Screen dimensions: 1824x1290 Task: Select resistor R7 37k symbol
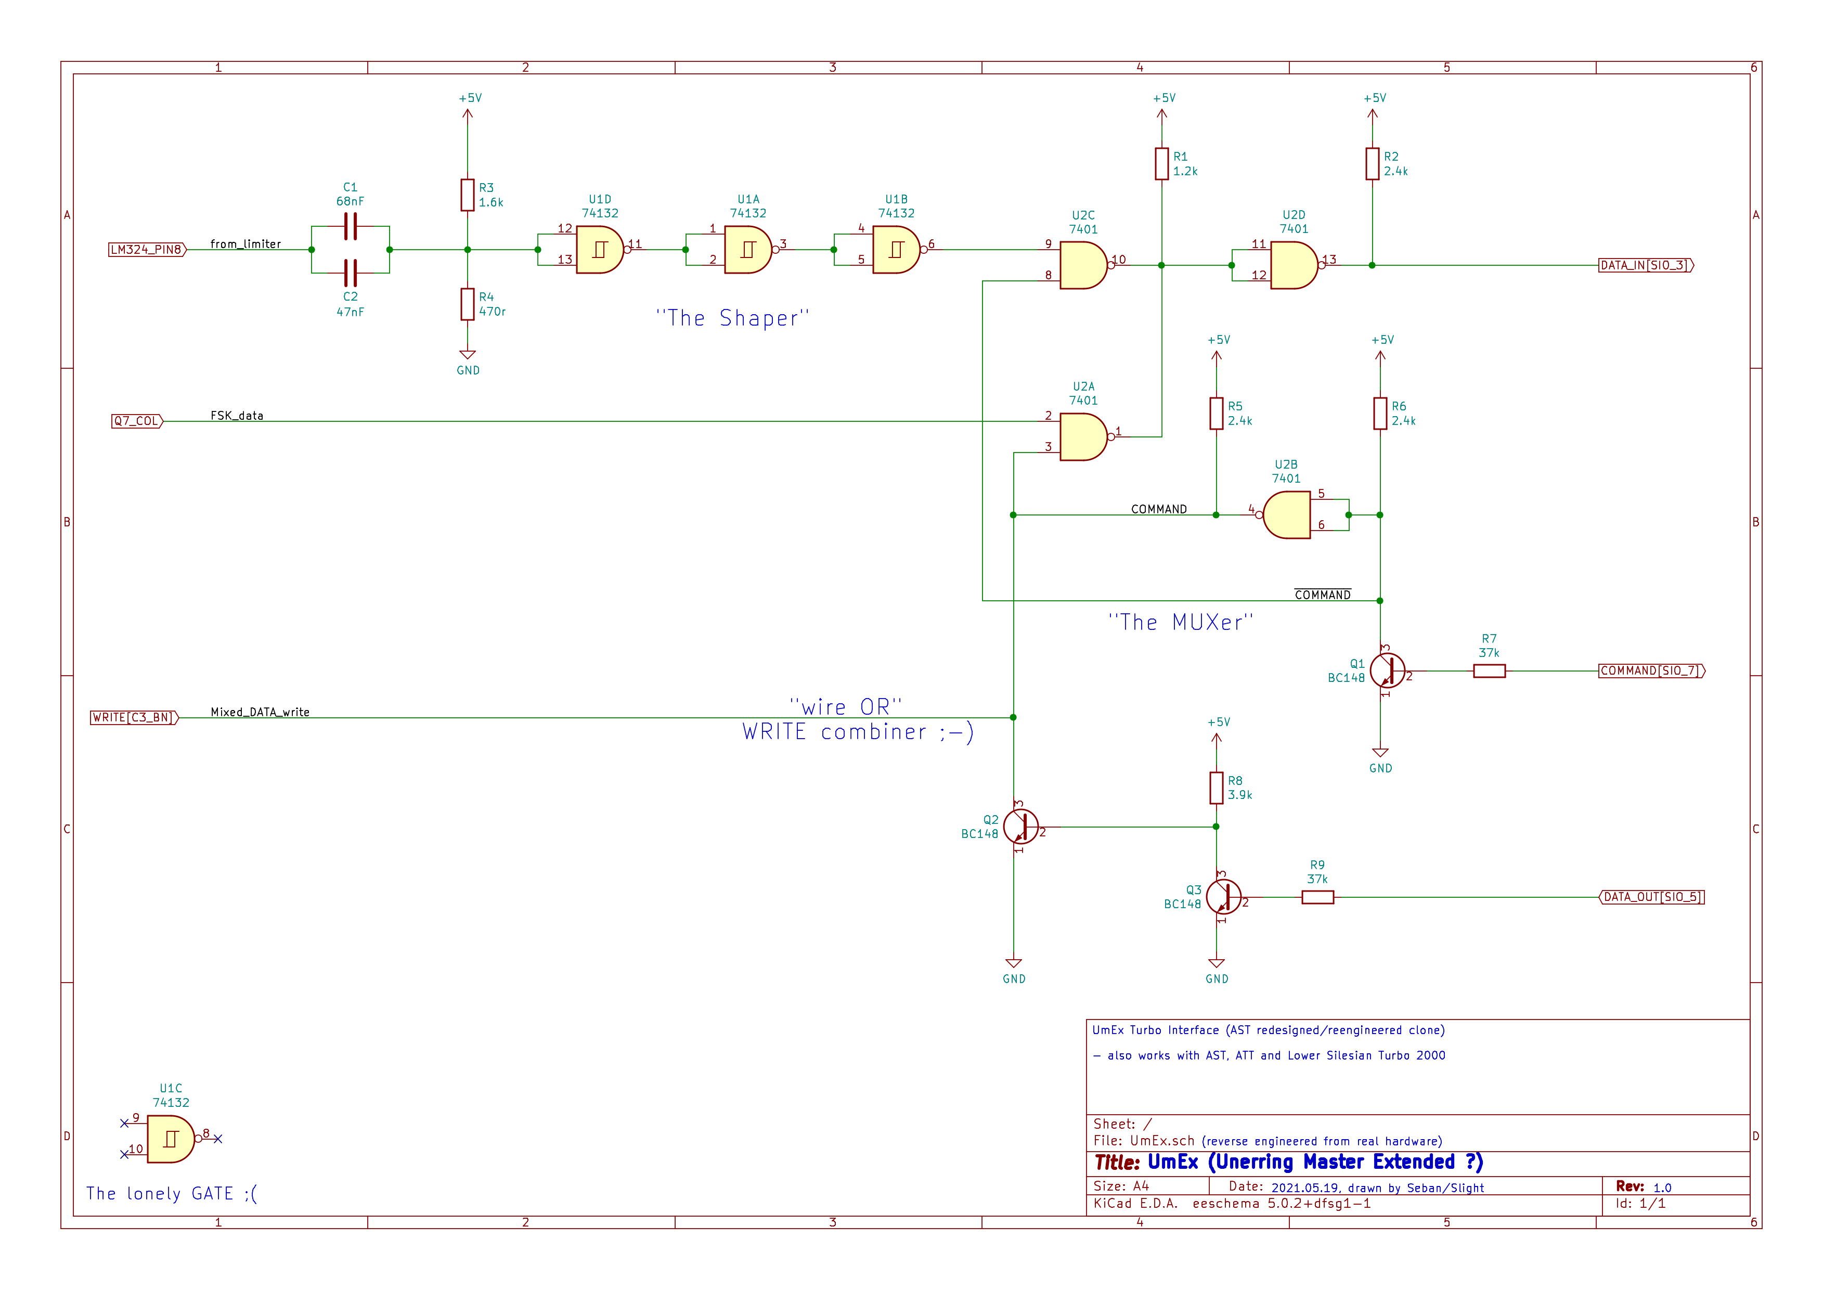pyautogui.click(x=1489, y=671)
